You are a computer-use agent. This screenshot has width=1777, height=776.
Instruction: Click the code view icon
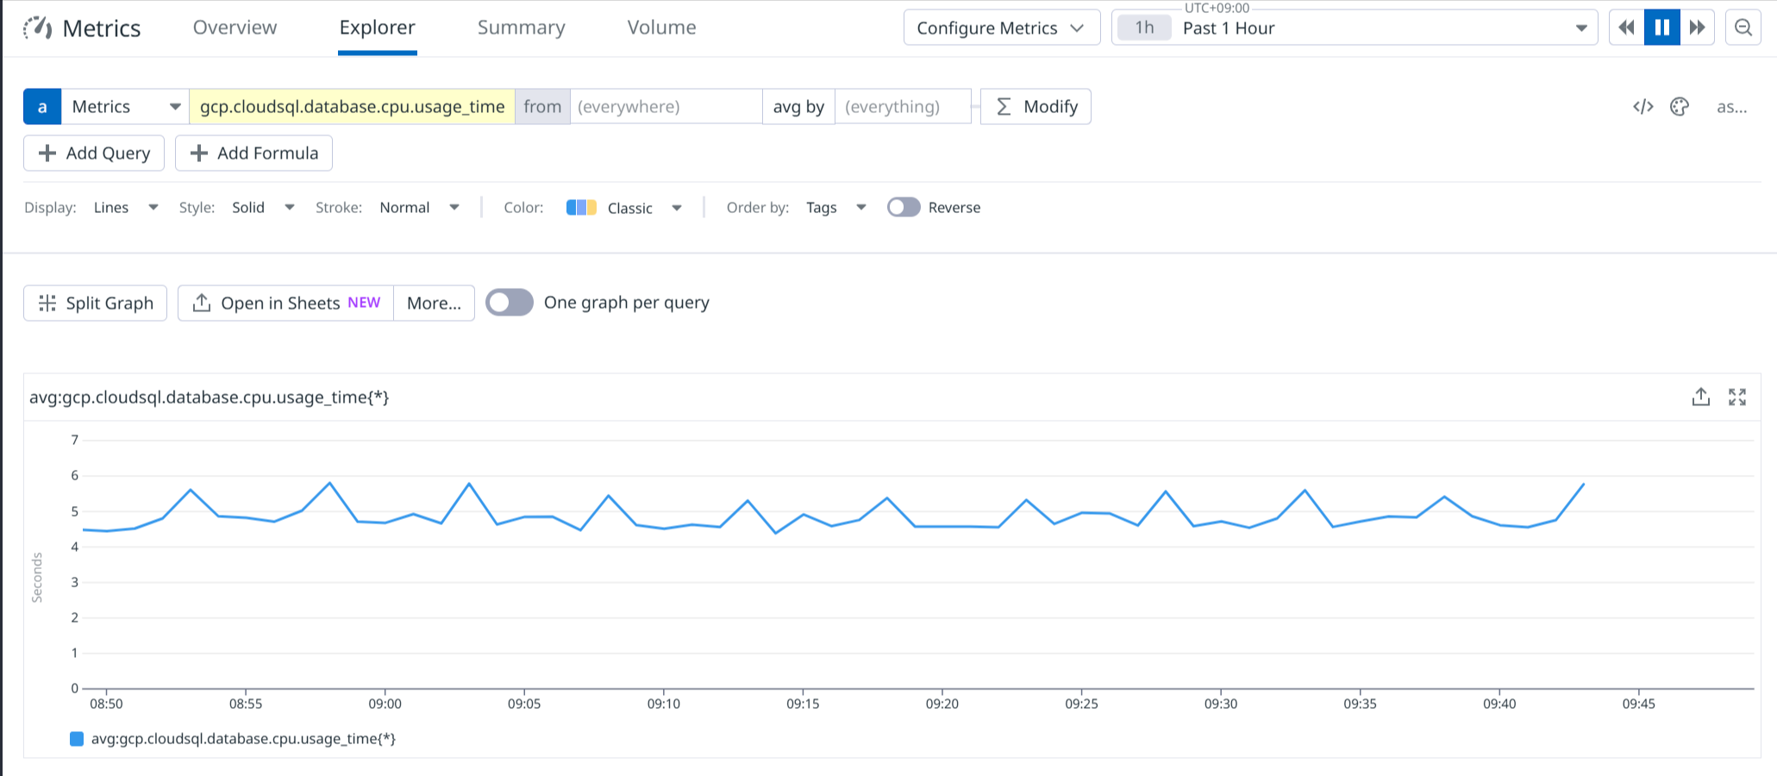1642,107
